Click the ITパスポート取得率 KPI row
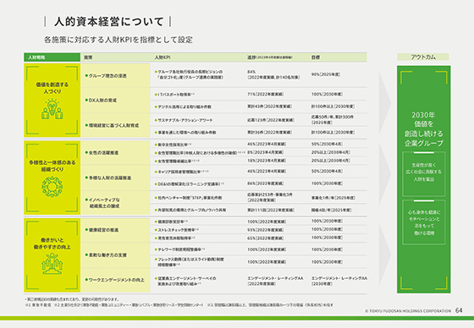Screen dimensions: 474x328 174,95
